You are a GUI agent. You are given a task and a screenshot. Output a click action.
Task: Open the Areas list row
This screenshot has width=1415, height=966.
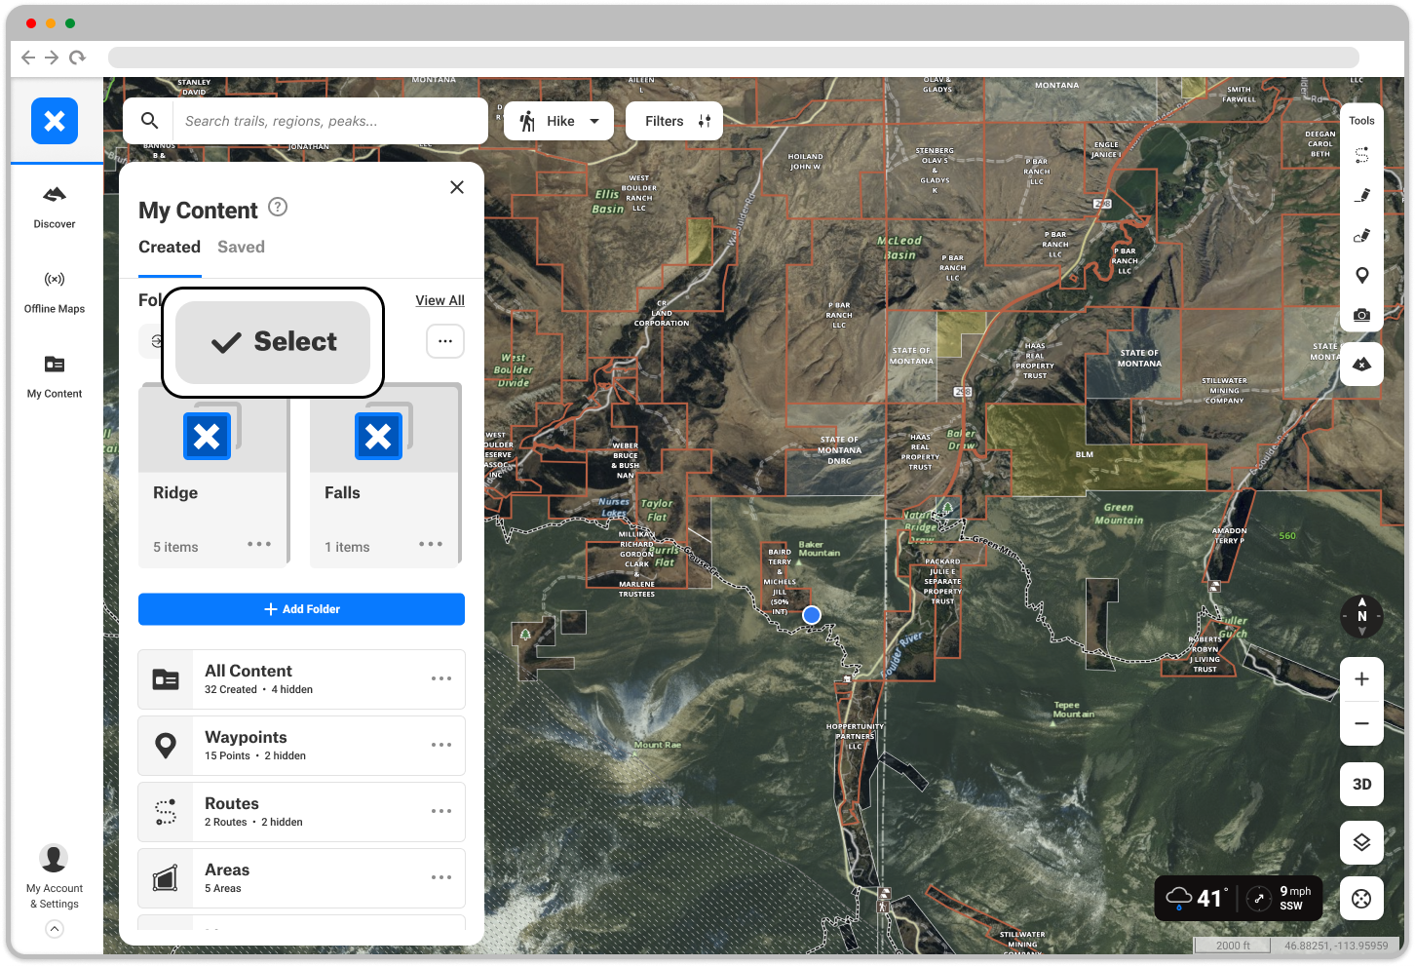click(301, 878)
